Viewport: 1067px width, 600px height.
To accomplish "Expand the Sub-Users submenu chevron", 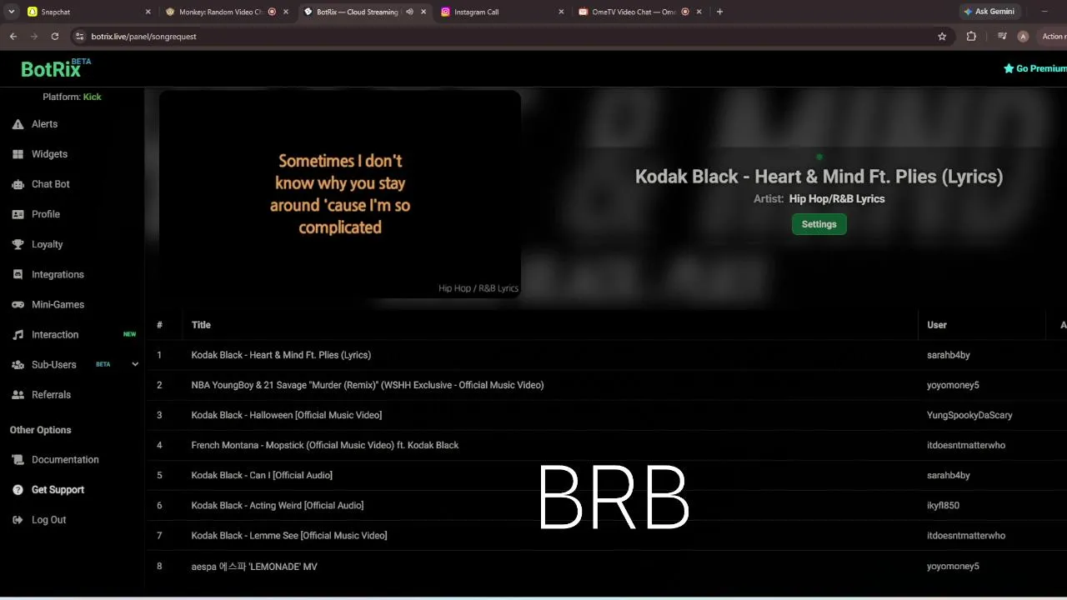I will coord(135,364).
